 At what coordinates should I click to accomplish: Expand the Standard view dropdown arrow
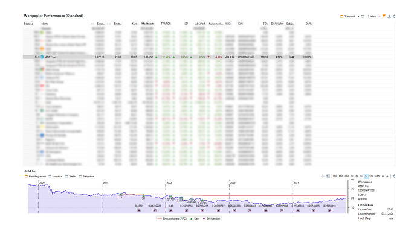pyautogui.click(x=358, y=16)
